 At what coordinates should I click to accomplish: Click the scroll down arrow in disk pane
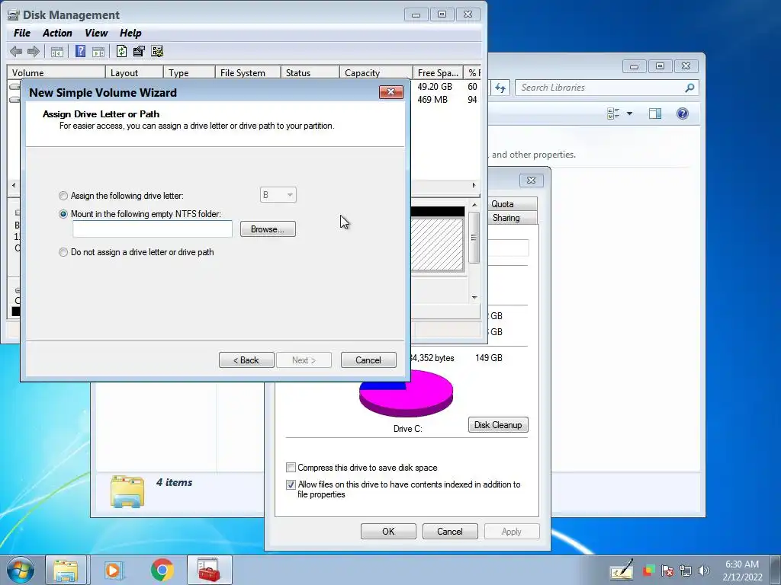point(474,298)
